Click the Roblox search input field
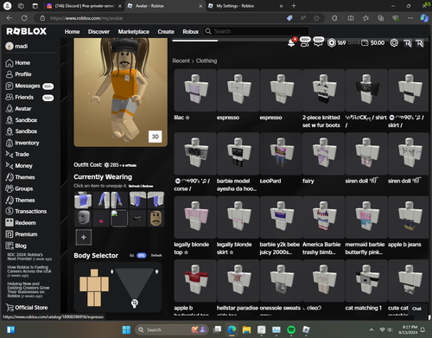432x338 pixels. pos(257,31)
